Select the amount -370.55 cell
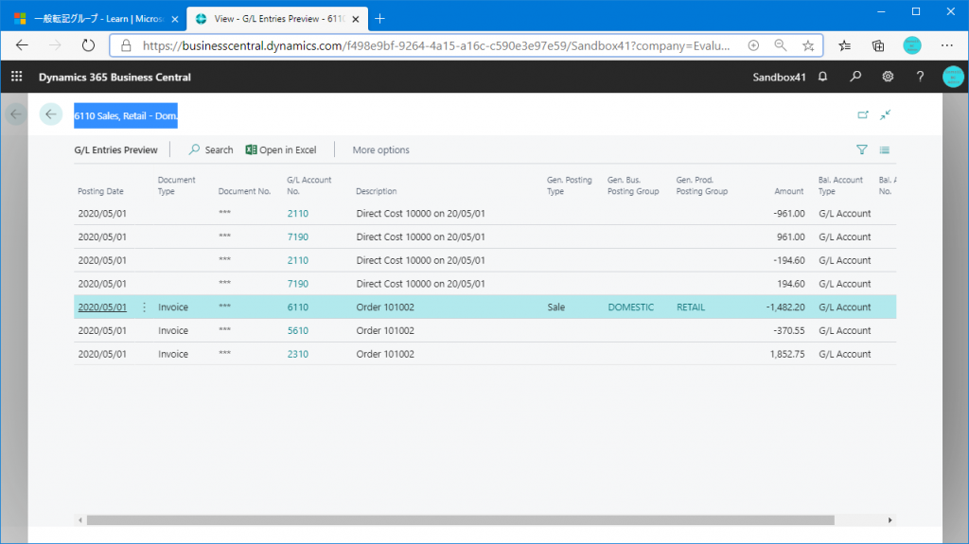 click(788, 331)
